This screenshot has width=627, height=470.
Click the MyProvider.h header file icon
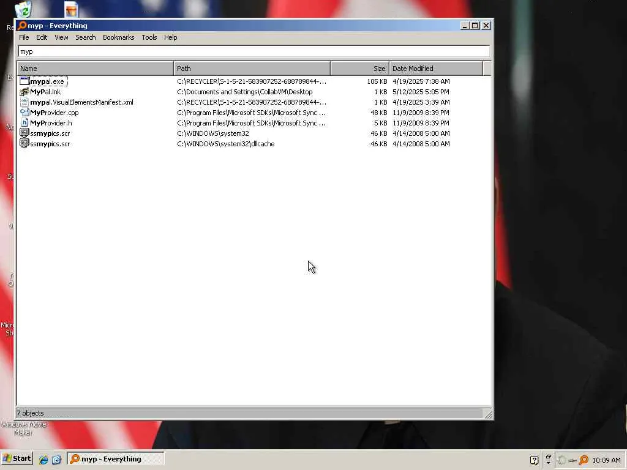point(24,122)
